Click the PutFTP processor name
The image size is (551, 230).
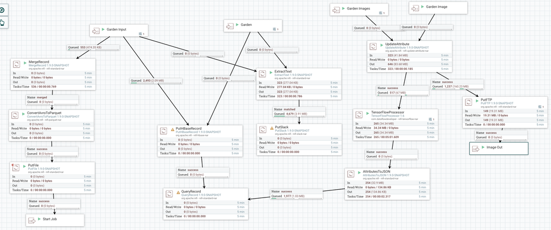[x=486, y=100]
